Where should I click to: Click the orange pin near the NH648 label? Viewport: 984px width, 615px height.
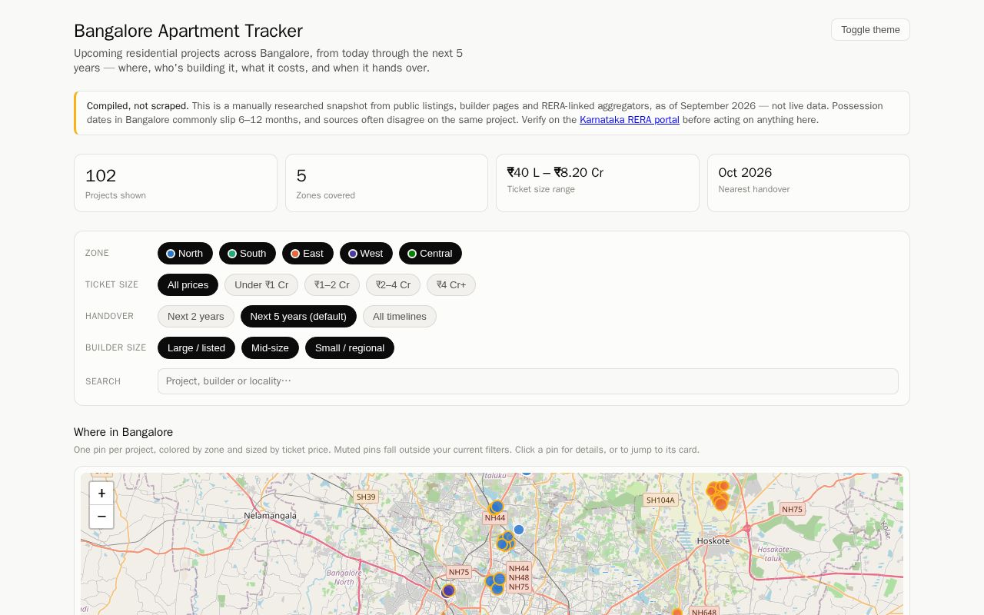[x=677, y=613]
